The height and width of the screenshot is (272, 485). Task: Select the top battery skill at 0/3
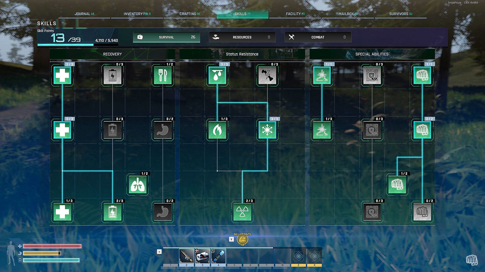tap(112, 76)
